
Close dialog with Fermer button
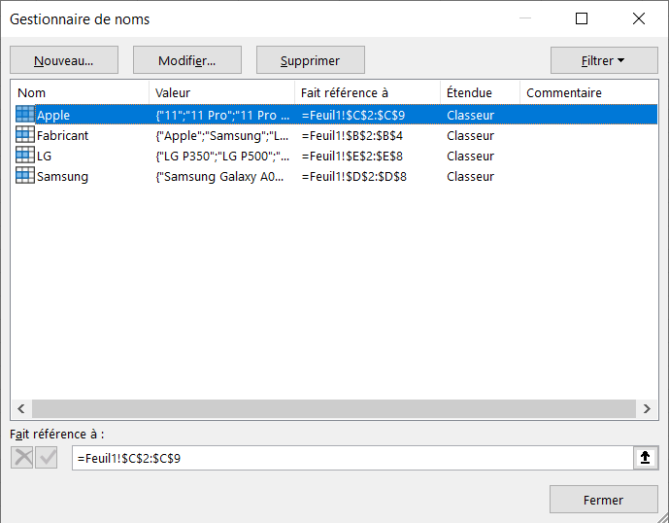click(x=603, y=500)
